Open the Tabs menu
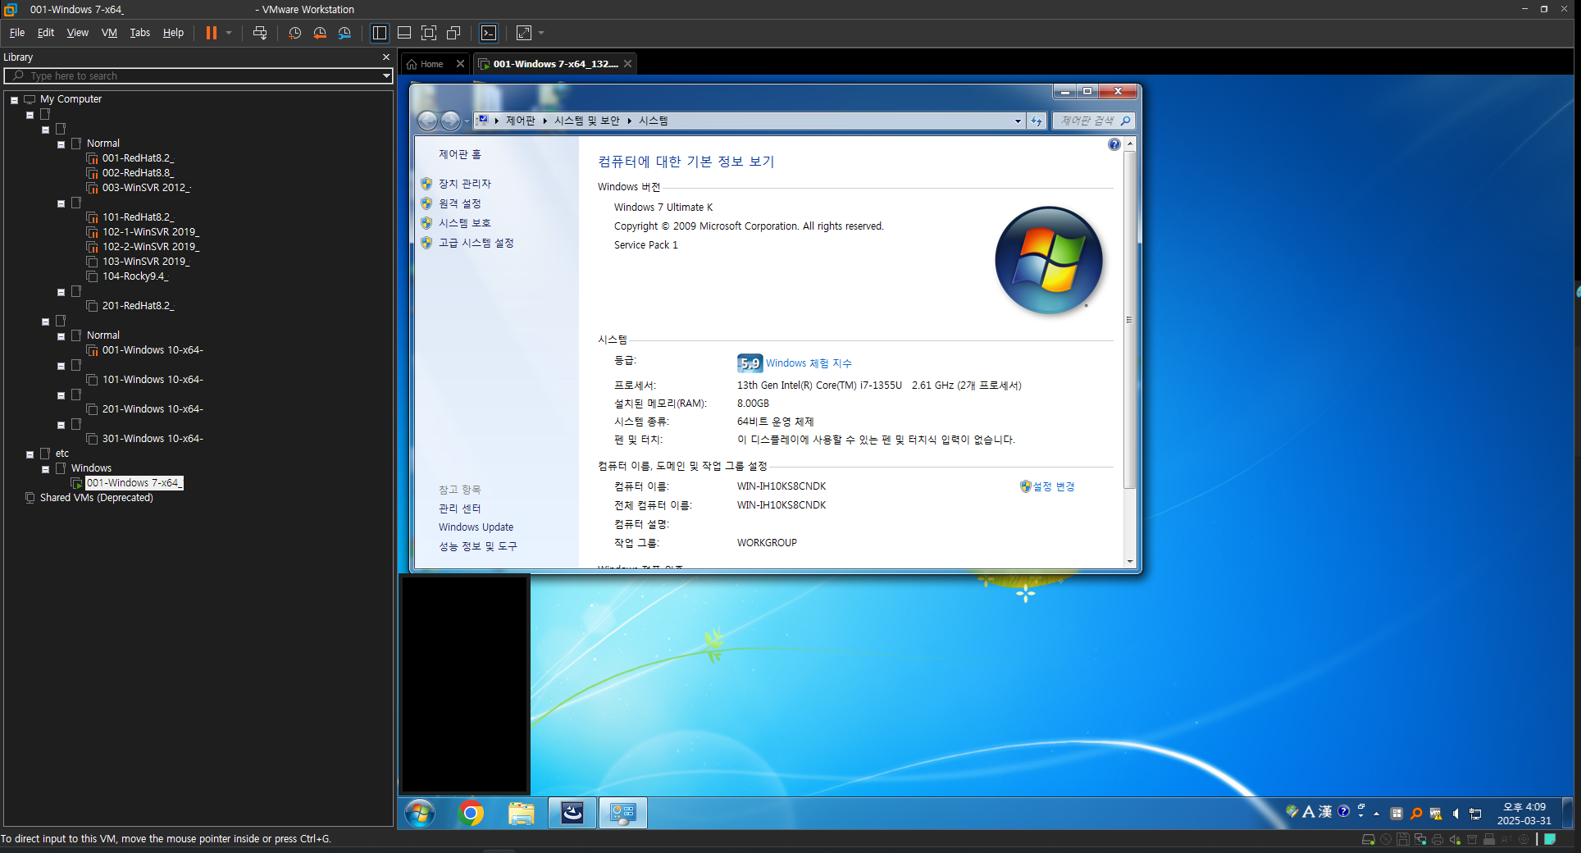Viewport: 1581px width, 853px height. 140,33
